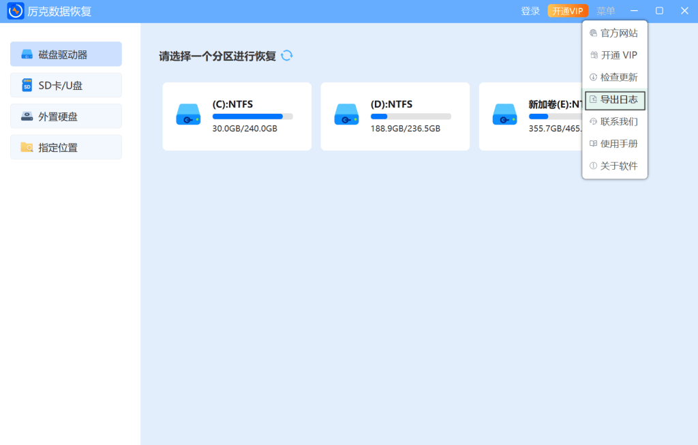Click the 厉克数据恢复 app logo icon
The width and height of the screenshot is (698, 445).
click(x=16, y=11)
